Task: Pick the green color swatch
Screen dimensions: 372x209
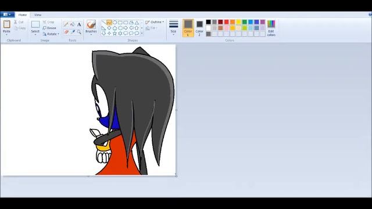Action: pos(245,22)
